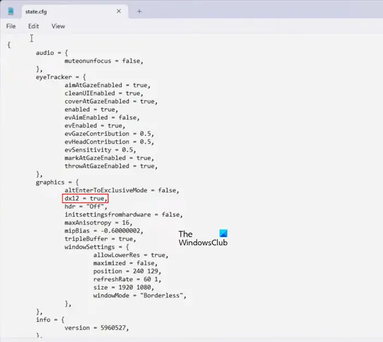
Task: Click the windowMode "Borderless" line
Action: 140,295
